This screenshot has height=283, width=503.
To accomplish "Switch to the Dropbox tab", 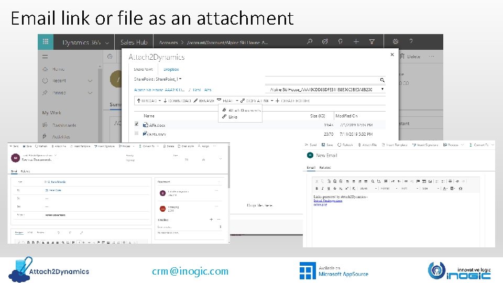I will [x=171, y=69].
